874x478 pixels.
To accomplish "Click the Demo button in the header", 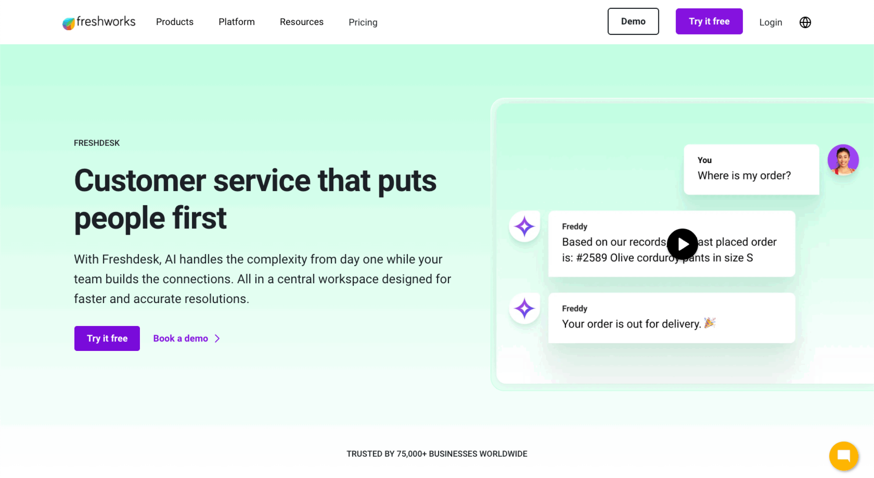I will coord(633,21).
